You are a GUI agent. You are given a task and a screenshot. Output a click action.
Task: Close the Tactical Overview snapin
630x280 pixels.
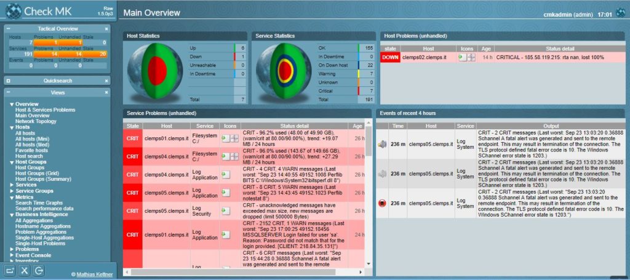click(106, 29)
